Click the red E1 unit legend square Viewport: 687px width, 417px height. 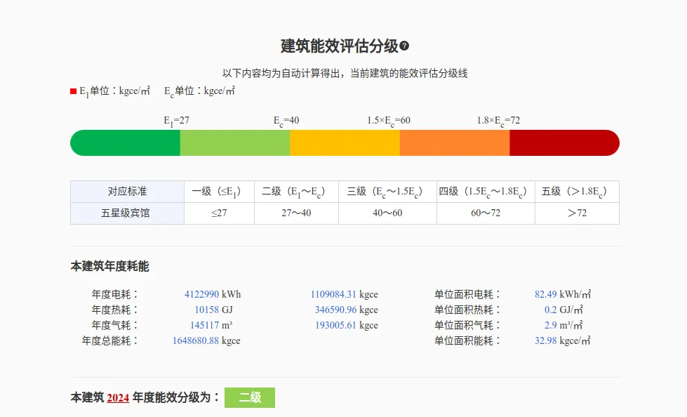[x=73, y=91]
